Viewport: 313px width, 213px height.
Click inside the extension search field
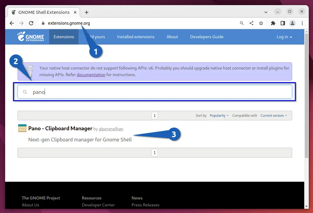click(121, 92)
